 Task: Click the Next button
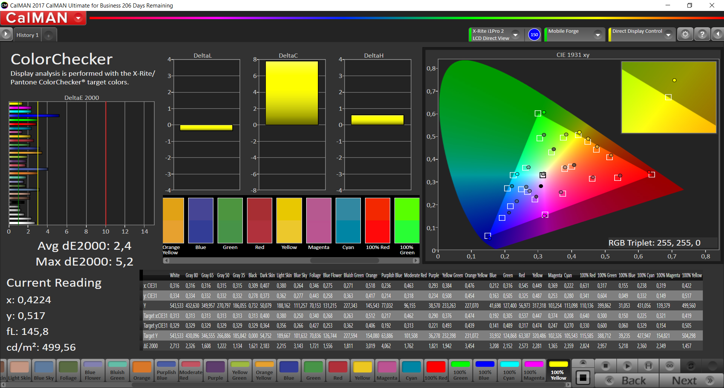[691, 380]
